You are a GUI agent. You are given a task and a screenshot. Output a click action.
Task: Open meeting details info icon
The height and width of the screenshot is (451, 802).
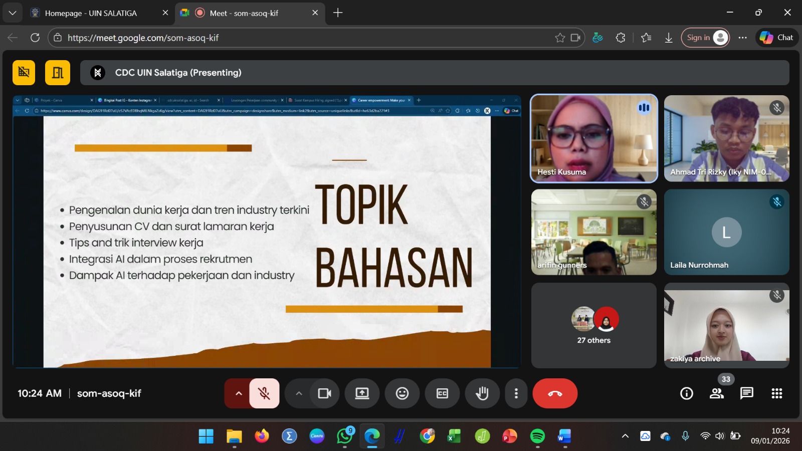[687, 393]
